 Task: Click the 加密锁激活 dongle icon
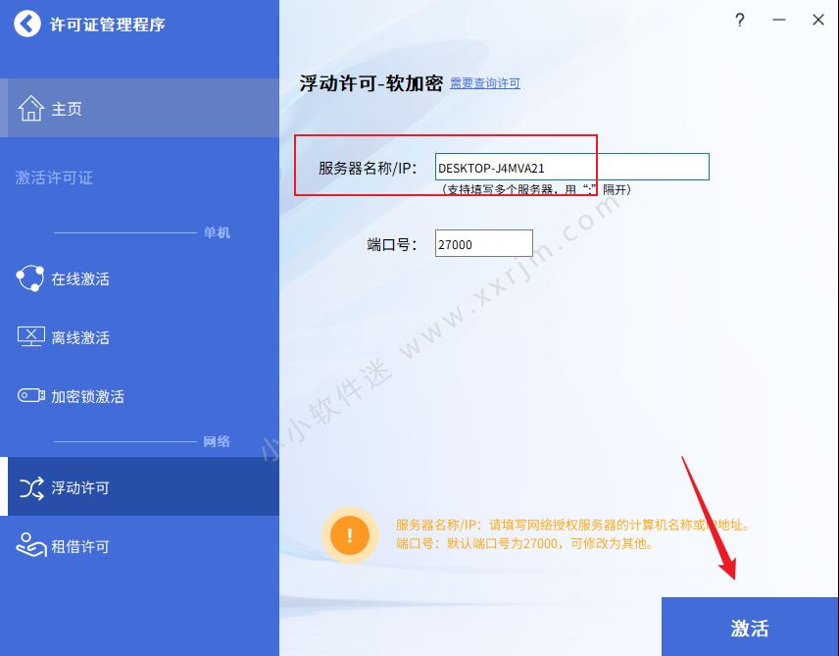pyautogui.click(x=31, y=396)
